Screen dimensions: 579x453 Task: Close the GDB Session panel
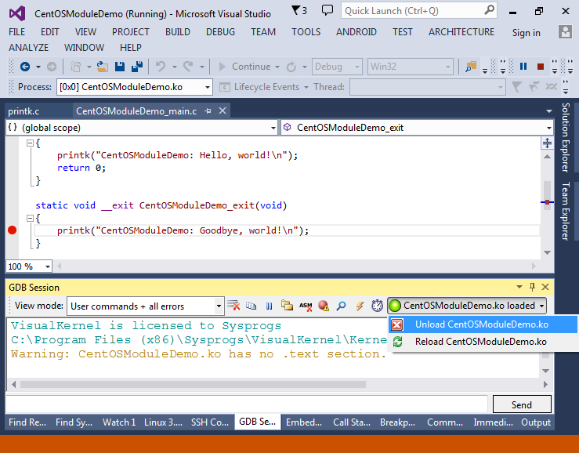pos(545,287)
